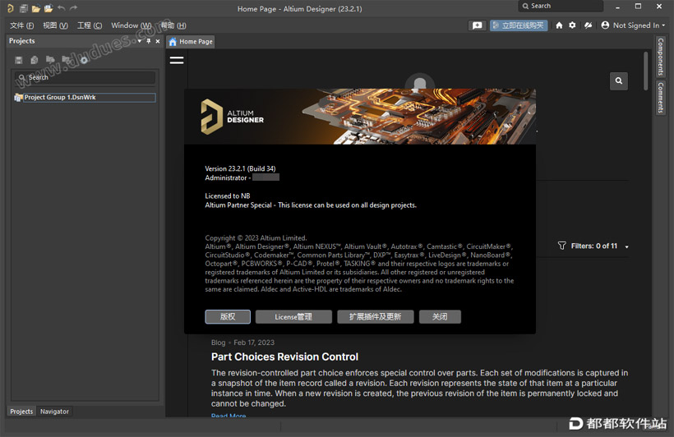Click the crossed-out notifications icon
Viewport: 674px width, 437px height.
(588, 25)
